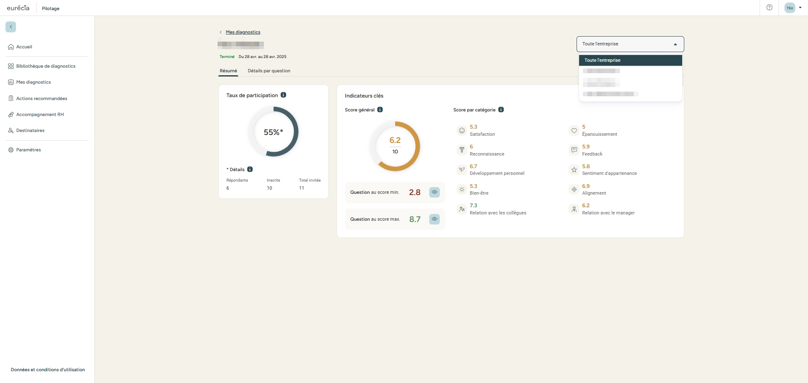Show the question with max score 8.7
Viewport: 808px width, 383px height.
click(x=434, y=219)
